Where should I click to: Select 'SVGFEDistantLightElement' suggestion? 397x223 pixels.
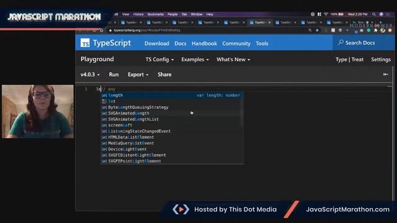coord(172,155)
